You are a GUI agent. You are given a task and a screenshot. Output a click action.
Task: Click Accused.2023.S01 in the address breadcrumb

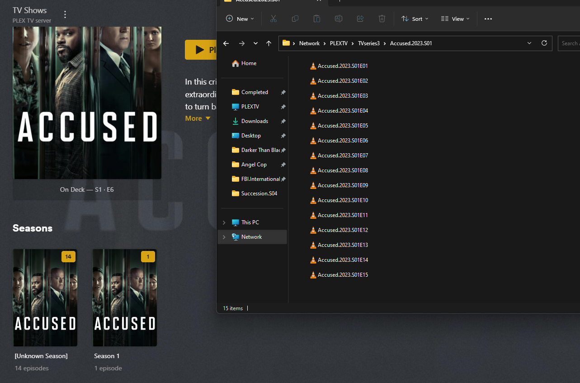411,43
